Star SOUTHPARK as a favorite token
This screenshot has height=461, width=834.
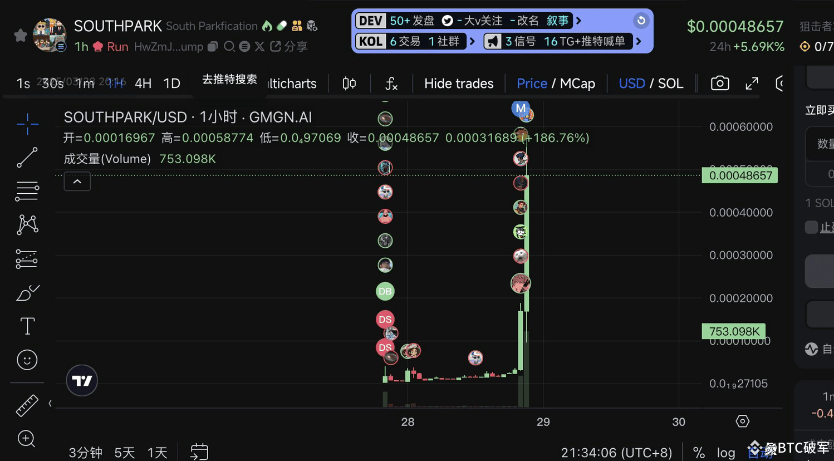pos(21,36)
